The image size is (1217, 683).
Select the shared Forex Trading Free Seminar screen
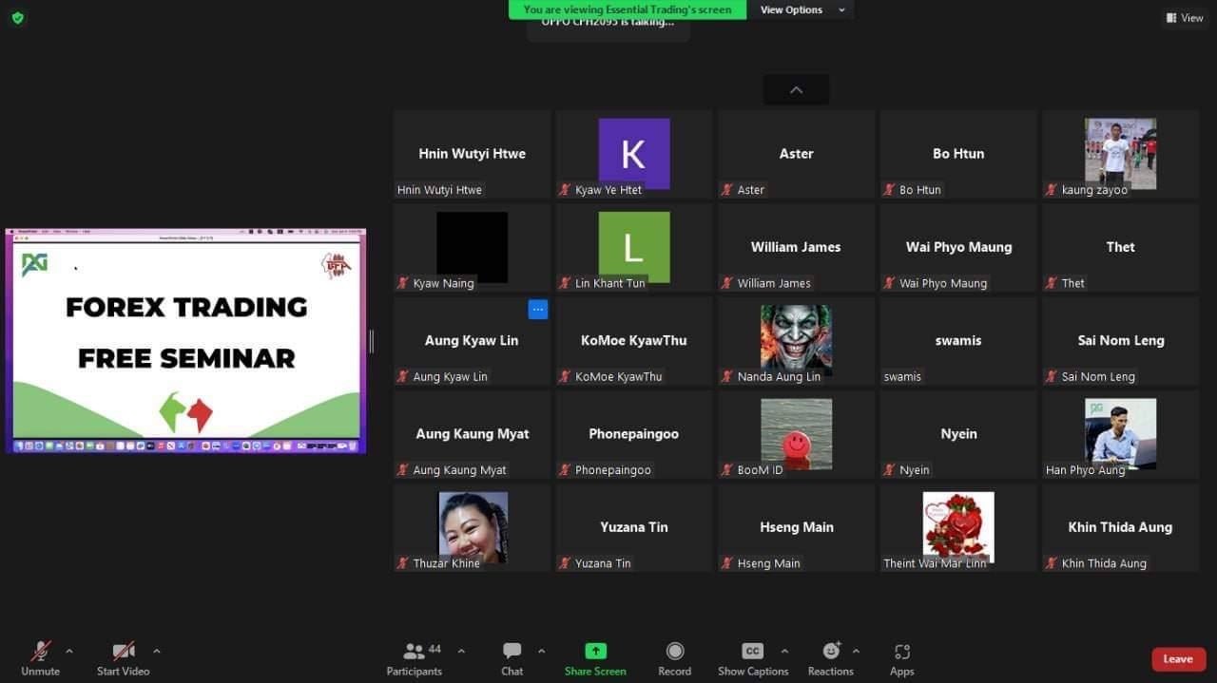click(x=185, y=341)
